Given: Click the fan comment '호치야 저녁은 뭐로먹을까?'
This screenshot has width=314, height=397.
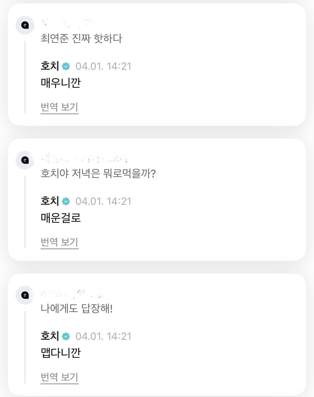Looking at the screenshot, I should tap(98, 174).
